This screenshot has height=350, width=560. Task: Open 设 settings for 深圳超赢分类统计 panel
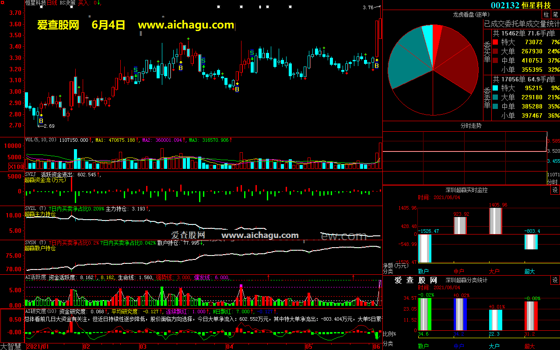555,280
